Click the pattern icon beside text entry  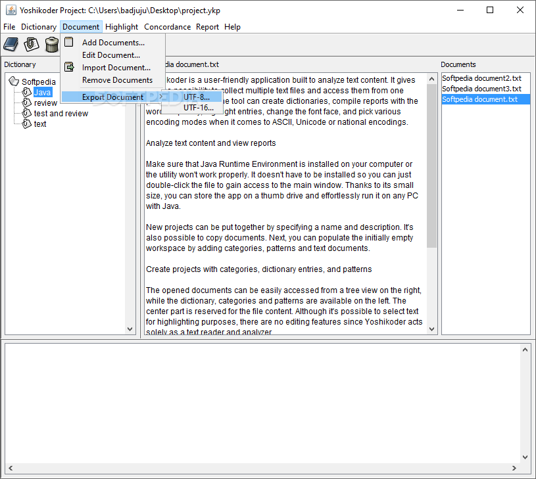click(x=26, y=124)
